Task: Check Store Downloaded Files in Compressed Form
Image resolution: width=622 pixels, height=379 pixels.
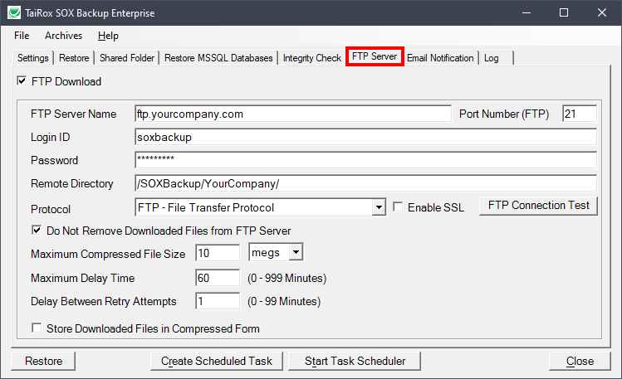Action: [x=37, y=328]
